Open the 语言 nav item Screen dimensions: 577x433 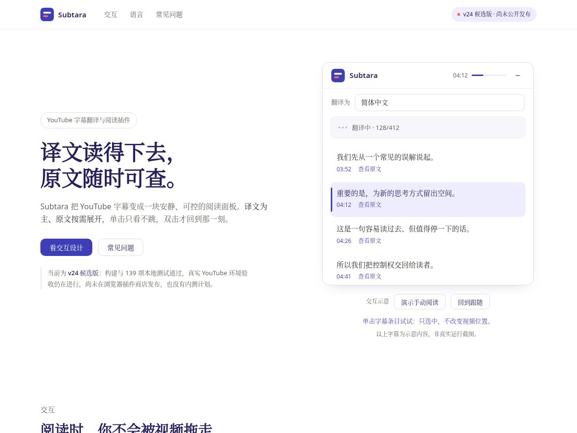pyautogui.click(x=137, y=14)
